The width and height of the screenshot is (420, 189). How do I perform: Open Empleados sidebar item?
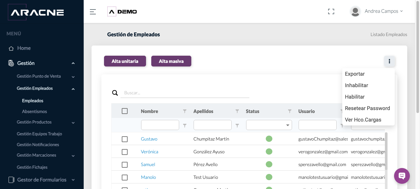point(33,101)
